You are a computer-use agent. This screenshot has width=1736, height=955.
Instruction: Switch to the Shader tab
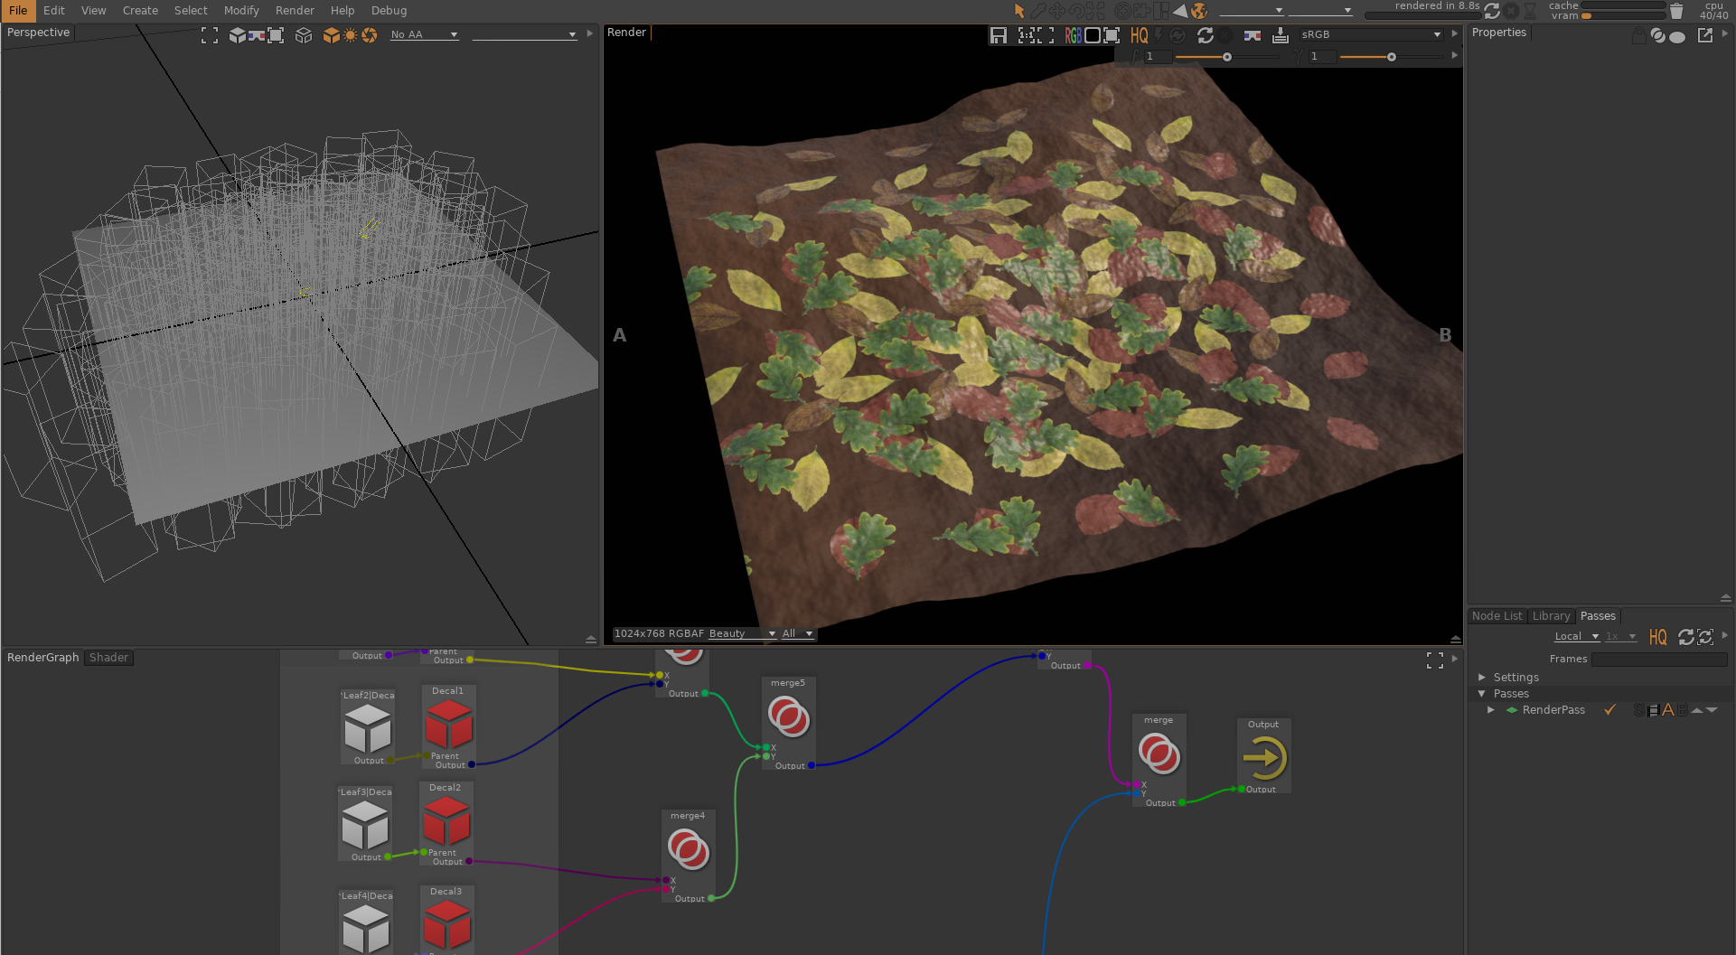click(x=108, y=658)
